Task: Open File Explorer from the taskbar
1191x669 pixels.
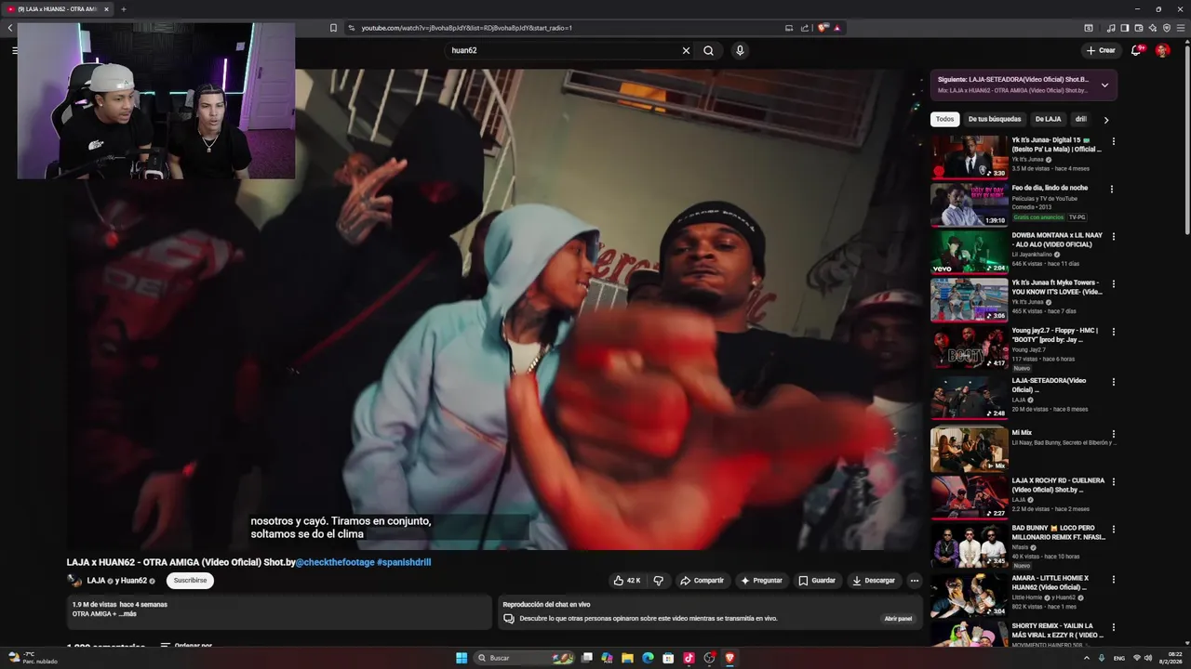Action: (627, 658)
